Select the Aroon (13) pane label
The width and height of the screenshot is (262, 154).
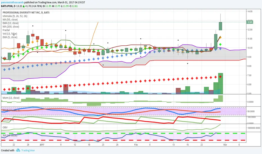(x=8, y=120)
